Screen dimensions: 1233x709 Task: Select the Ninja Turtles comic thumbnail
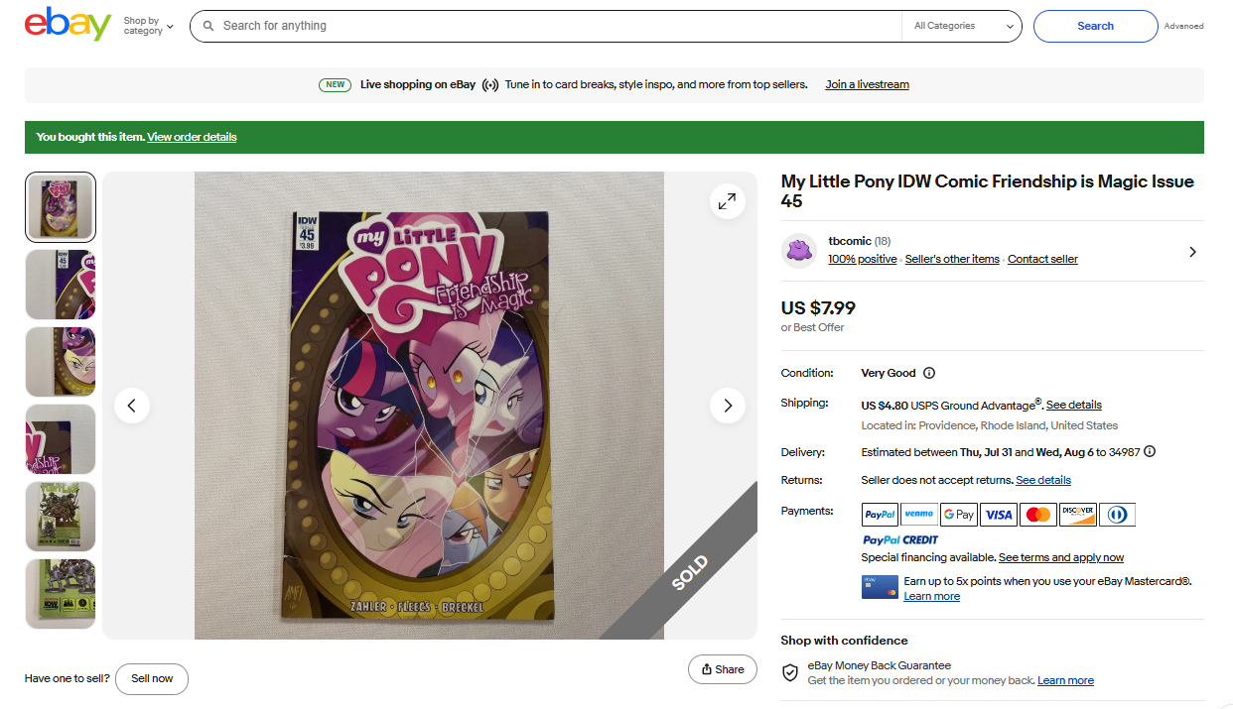tap(61, 517)
